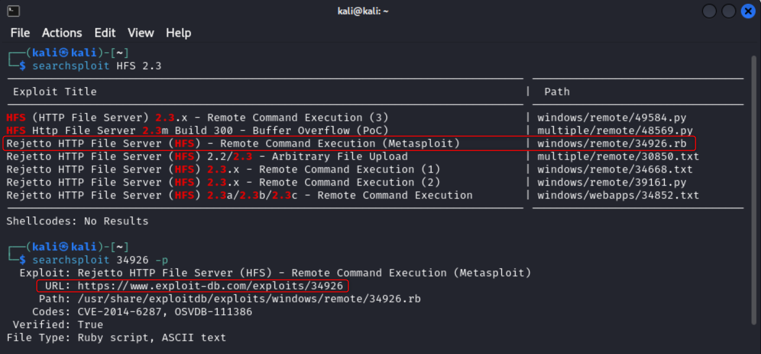761x354 pixels.
Task: Click the 'kali@kali: ~' window title
Action: tap(363, 11)
